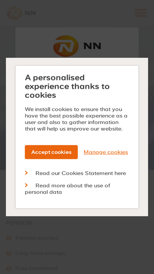This screenshot has height=274, width=154.
Task: Go to previous carousel slide arrow
Action: 3,98
